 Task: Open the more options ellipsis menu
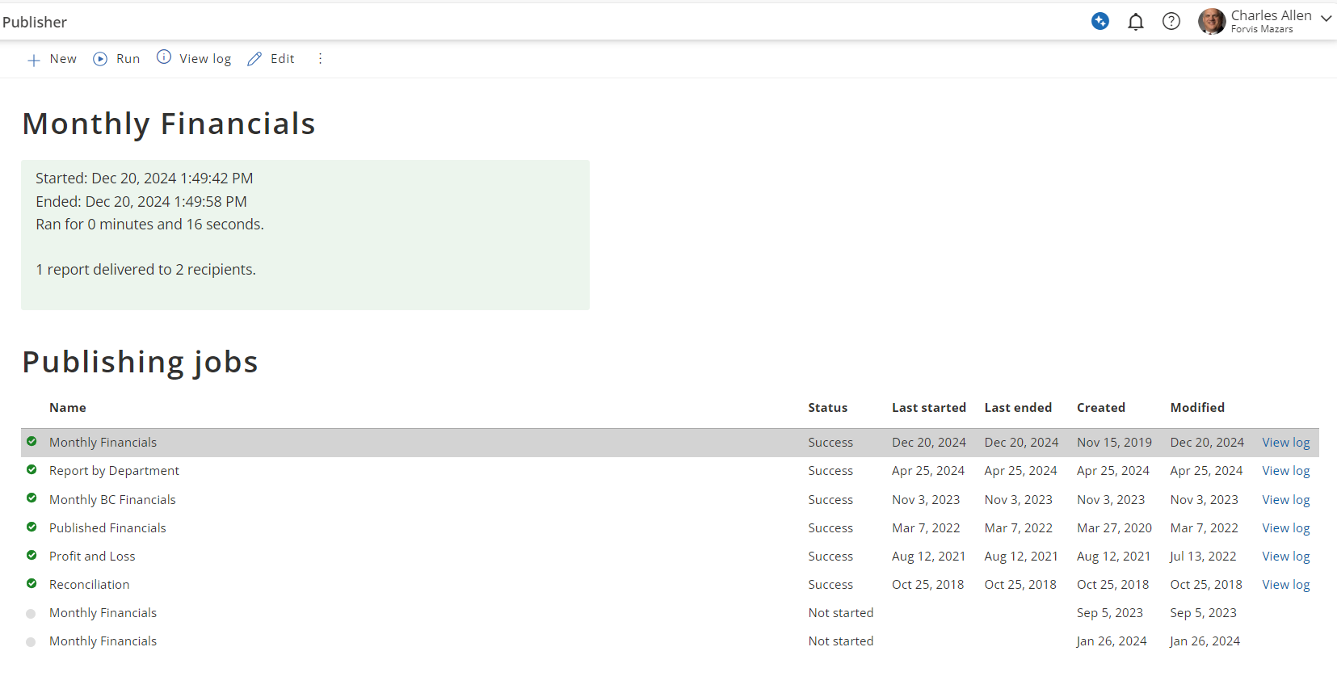coord(320,59)
